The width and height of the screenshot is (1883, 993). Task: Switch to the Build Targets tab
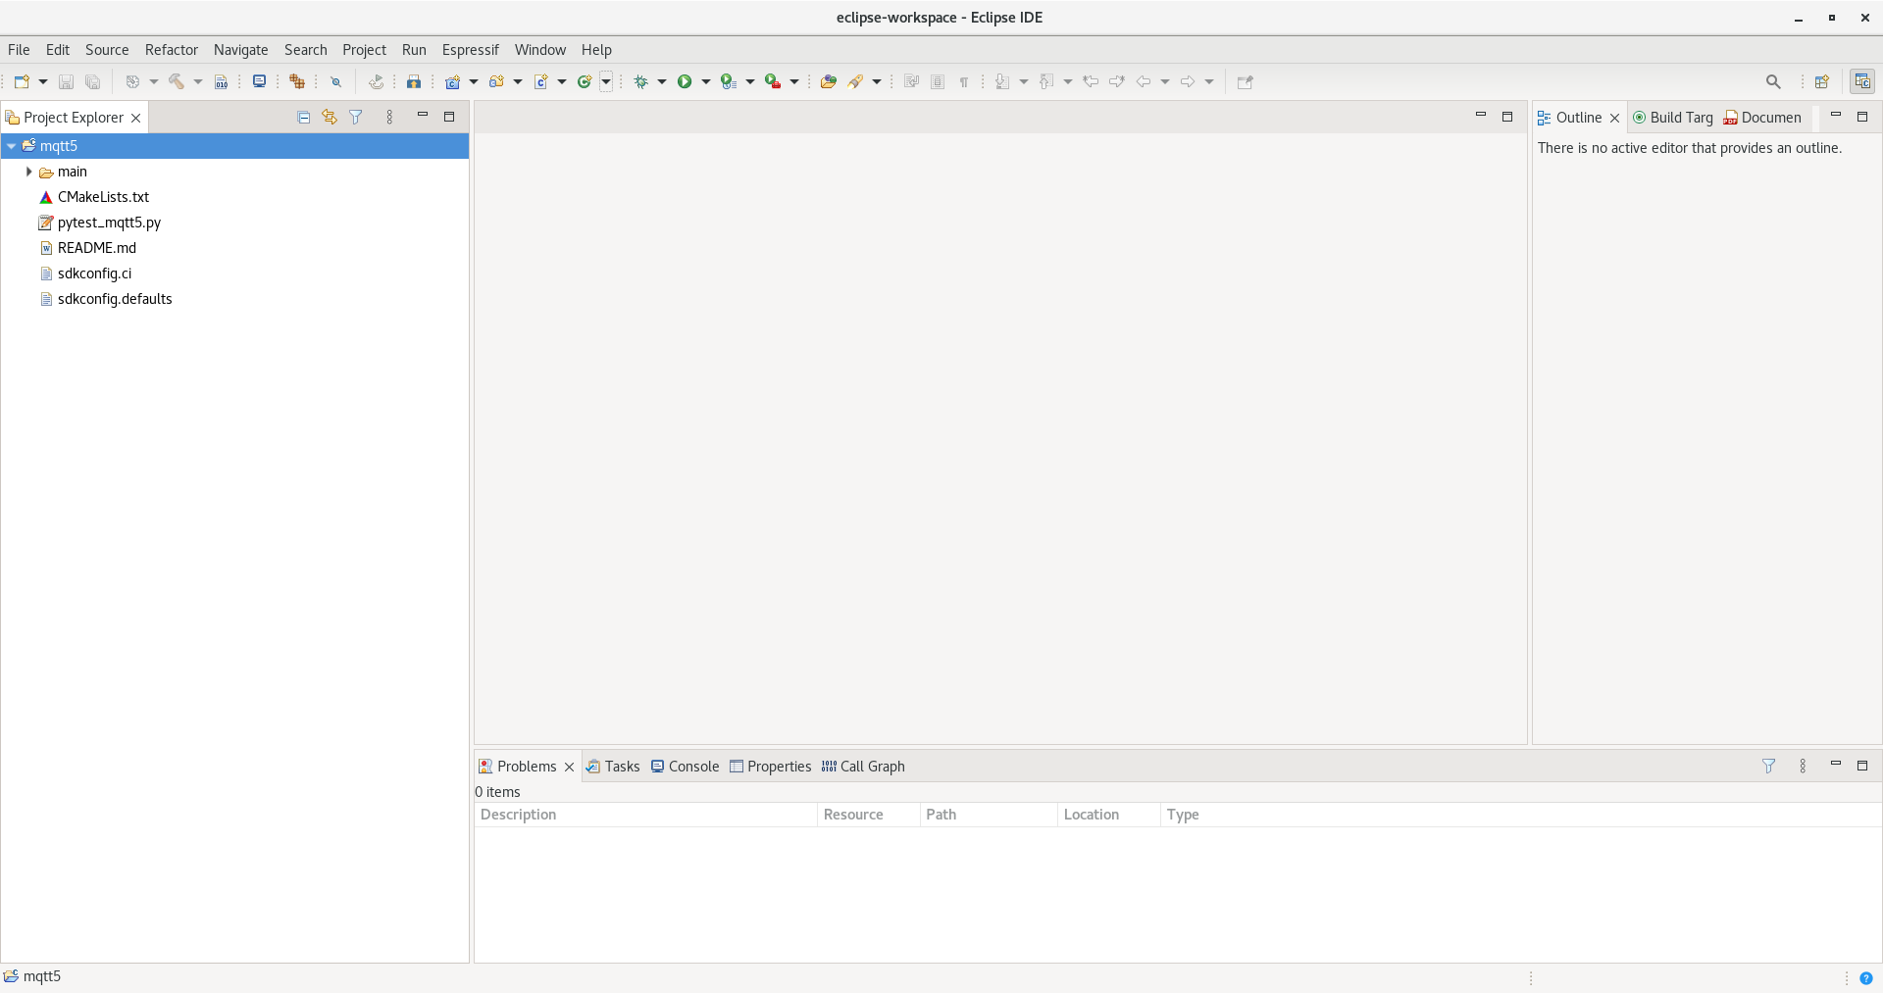[1673, 118]
